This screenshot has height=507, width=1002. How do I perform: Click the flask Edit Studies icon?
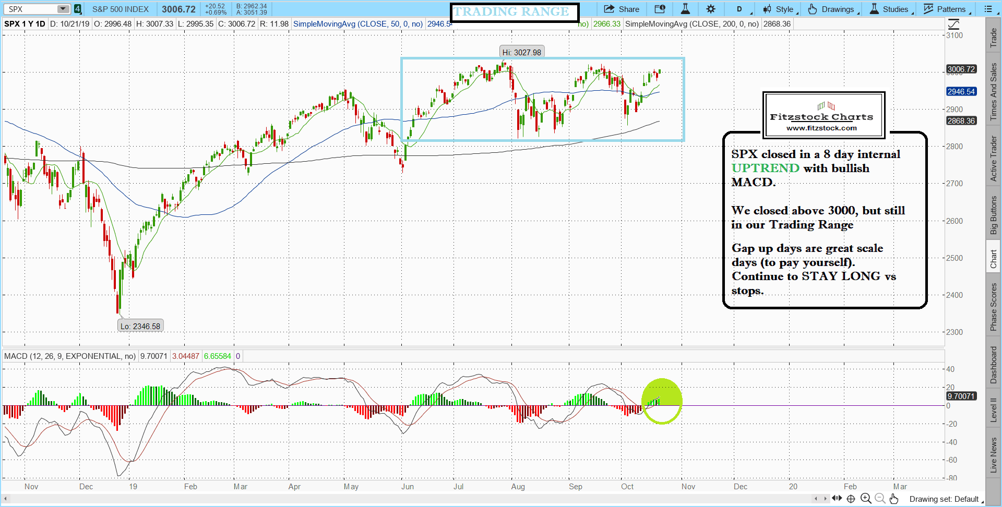685,9
